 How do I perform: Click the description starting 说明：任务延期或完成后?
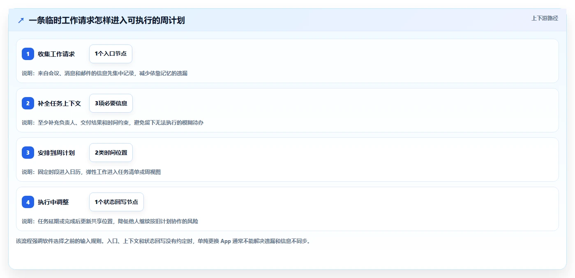point(110,221)
